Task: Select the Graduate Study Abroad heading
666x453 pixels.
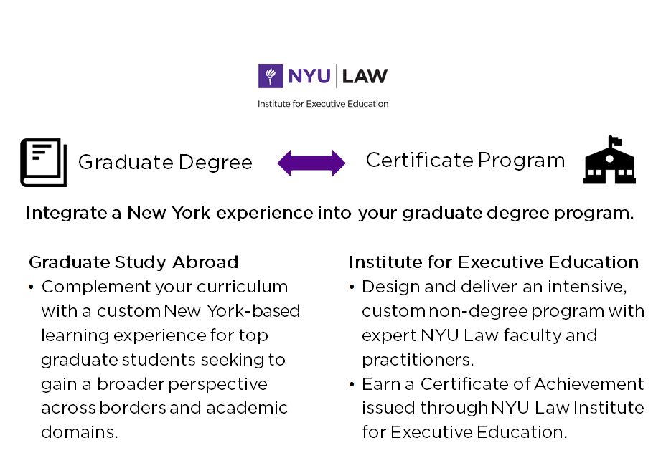Action: tap(133, 262)
